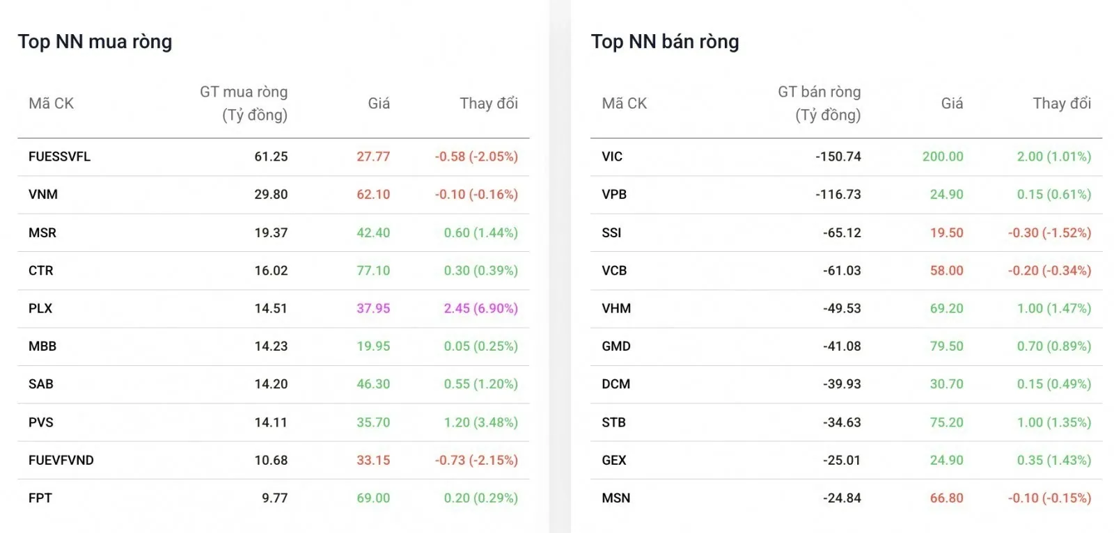The image size is (1114, 533).
Task: Open the MSR ticker row
Action: click(x=274, y=233)
